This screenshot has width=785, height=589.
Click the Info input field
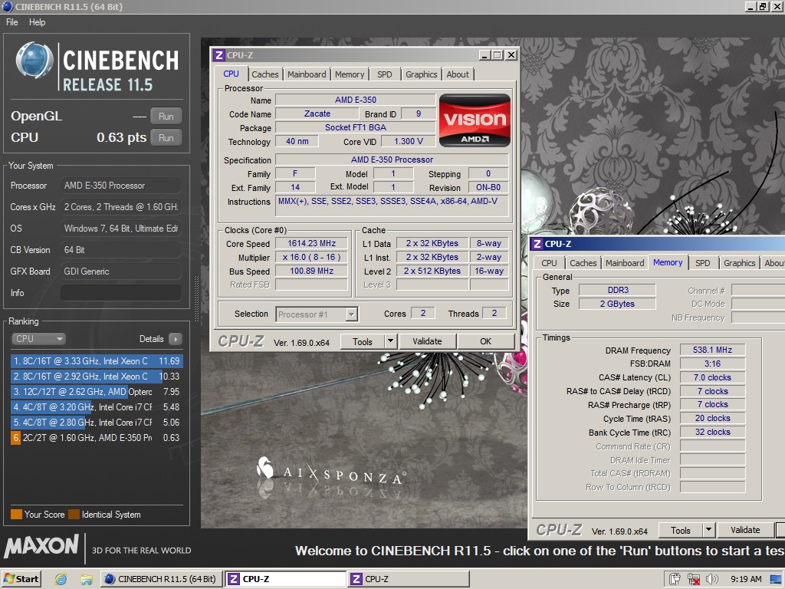[120, 292]
